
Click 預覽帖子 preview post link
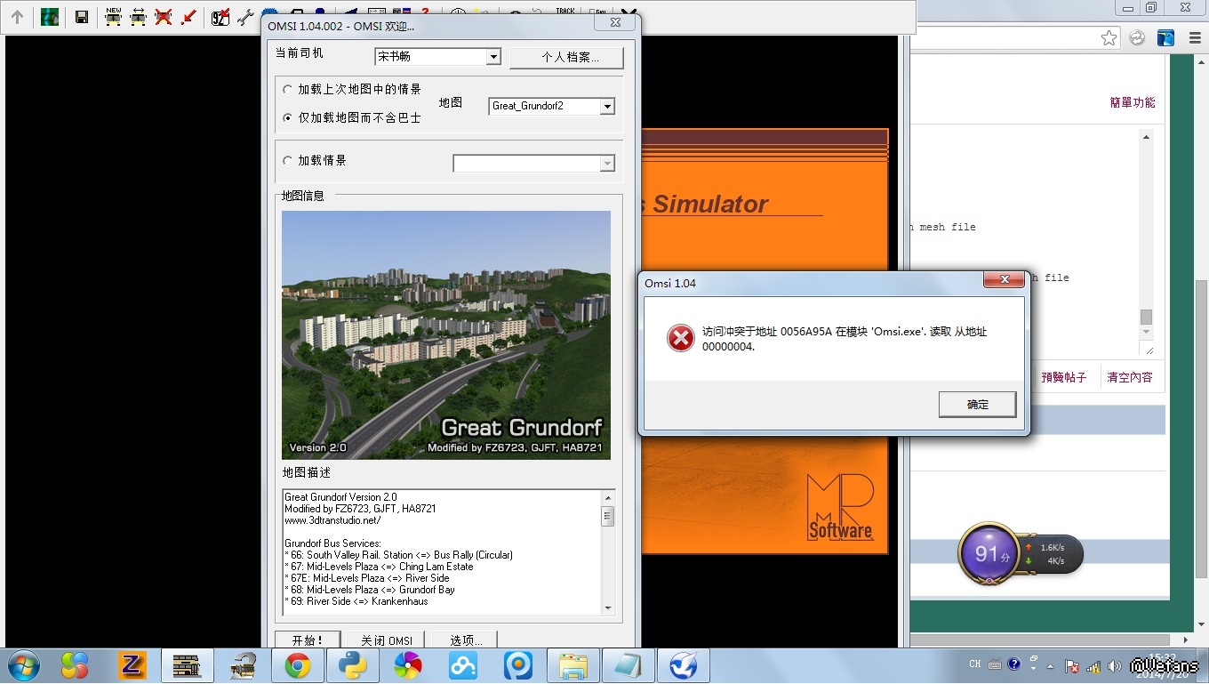point(1063,377)
